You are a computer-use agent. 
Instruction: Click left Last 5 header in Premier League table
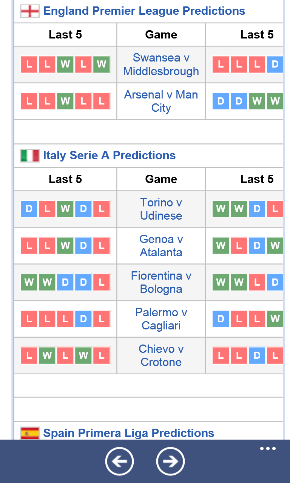[x=65, y=35]
